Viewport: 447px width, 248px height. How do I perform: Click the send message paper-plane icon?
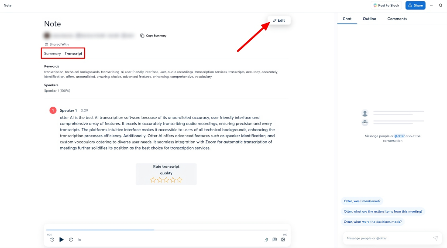[435, 238]
